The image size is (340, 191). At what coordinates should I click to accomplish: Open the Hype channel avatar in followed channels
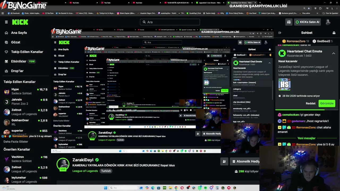click(x=7, y=92)
